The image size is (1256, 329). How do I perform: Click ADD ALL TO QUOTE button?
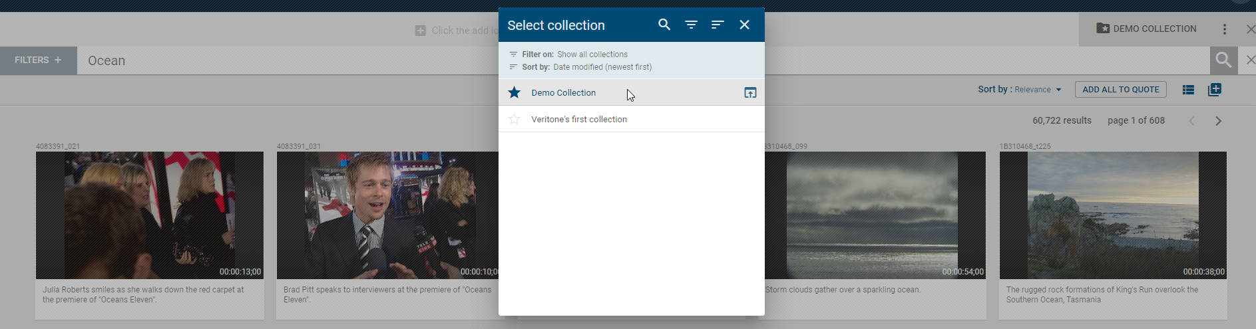[x=1121, y=90]
